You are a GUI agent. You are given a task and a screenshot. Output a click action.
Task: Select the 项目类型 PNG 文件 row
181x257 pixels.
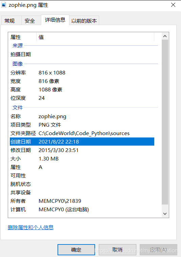[82, 125]
